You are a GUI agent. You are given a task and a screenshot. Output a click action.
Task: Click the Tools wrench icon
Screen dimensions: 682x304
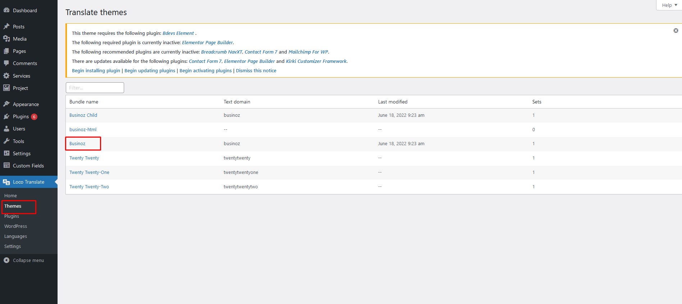[x=6, y=141]
